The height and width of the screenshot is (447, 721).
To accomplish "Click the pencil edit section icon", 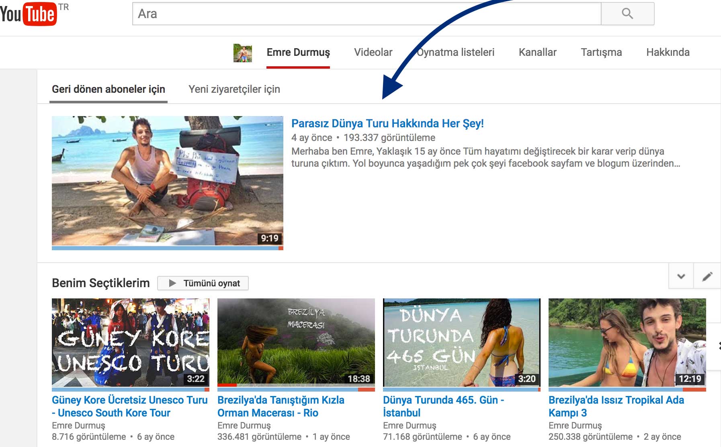I will (x=707, y=276).
